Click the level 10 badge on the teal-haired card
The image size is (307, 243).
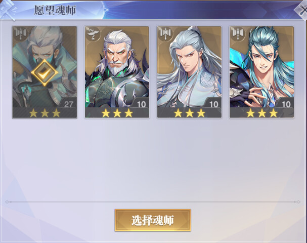pyautogui.click(x=286, y=104)
